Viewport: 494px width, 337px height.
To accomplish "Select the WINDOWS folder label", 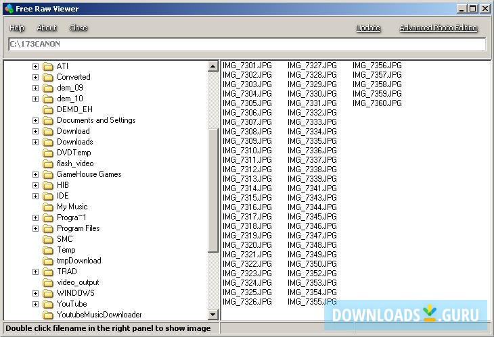I will click(x=76, y=293).
